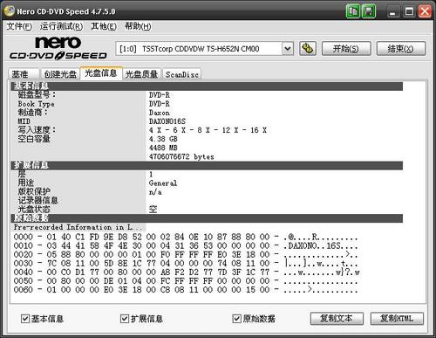This screenshot has width=436, height=338.
Task: Click the 记录器信息 label
Action: point(38,200)
